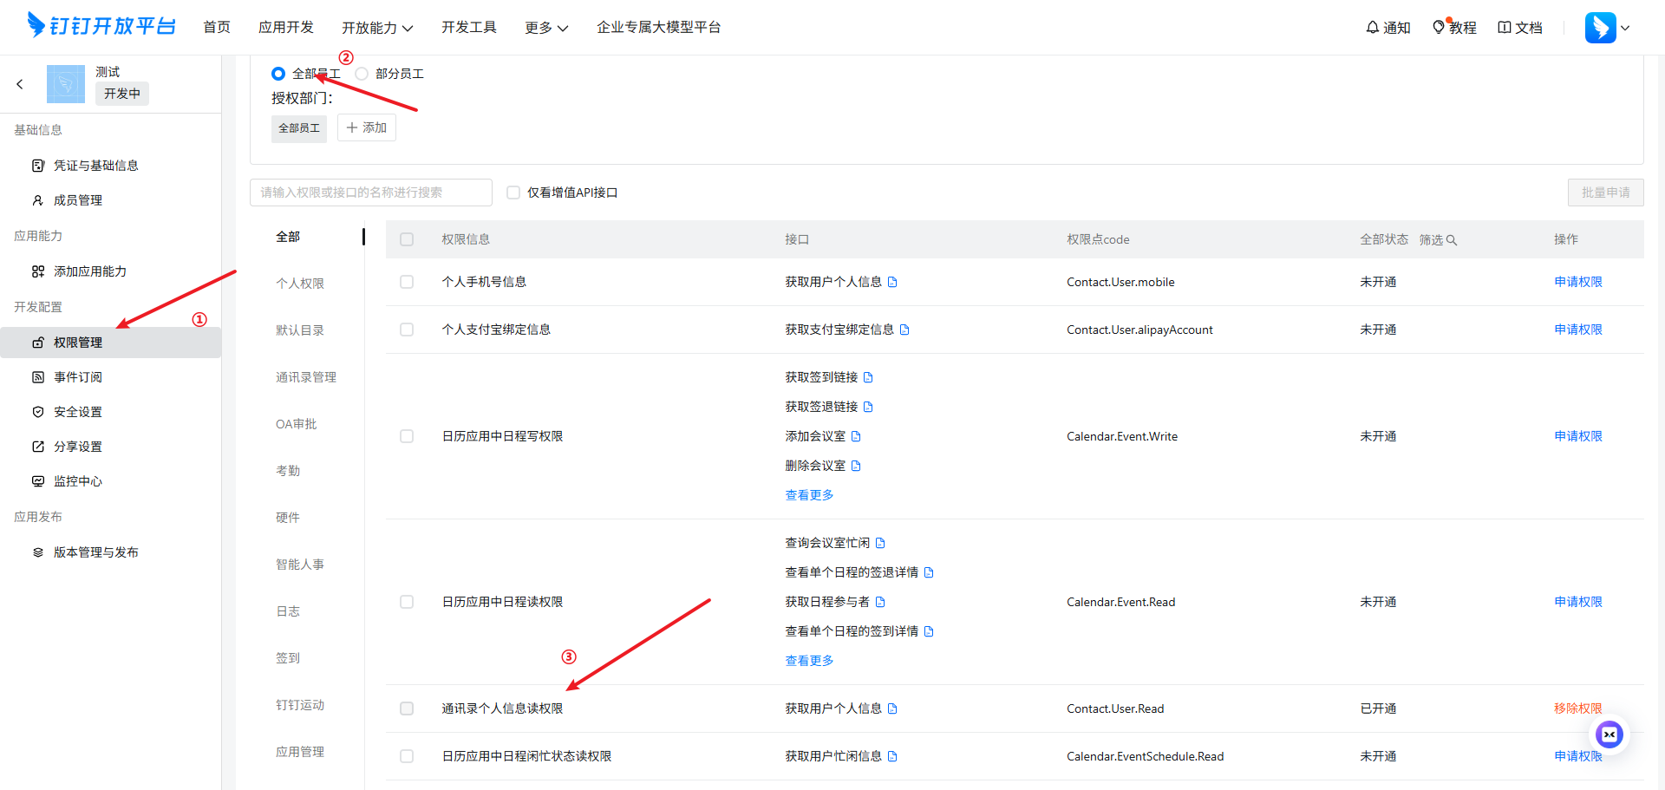
Task: Open doc icon beside 获取用户忙闲信息
Action: pos(892,756)
